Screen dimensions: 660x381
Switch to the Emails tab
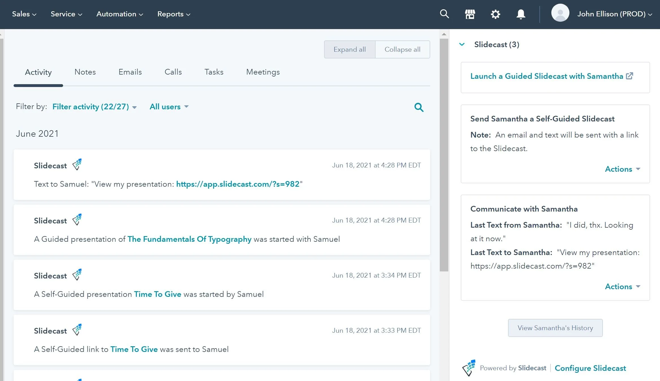(x=130, y=72)
